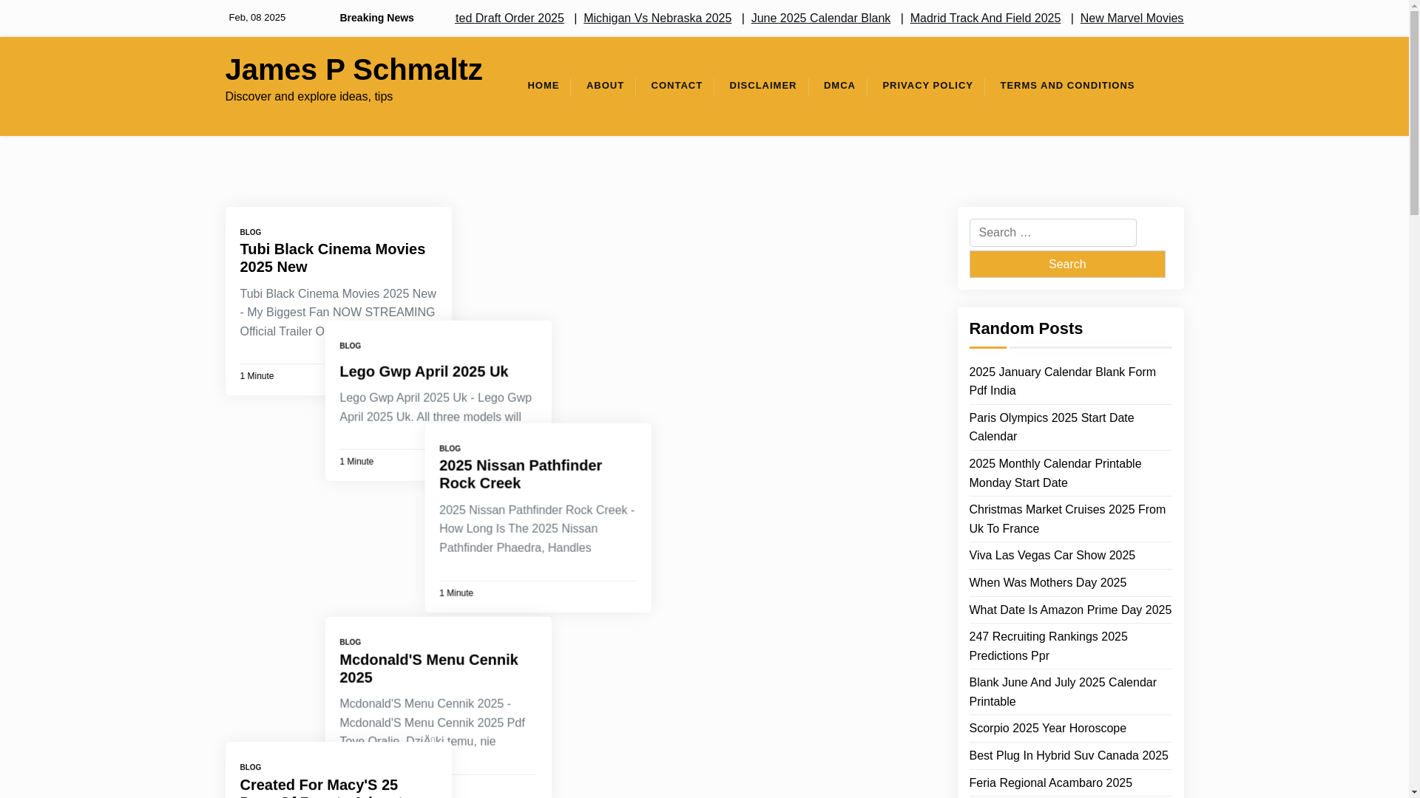Click the Random Posts heading
Viewport: 1420px width, 798px height.
click(1026, 328)
